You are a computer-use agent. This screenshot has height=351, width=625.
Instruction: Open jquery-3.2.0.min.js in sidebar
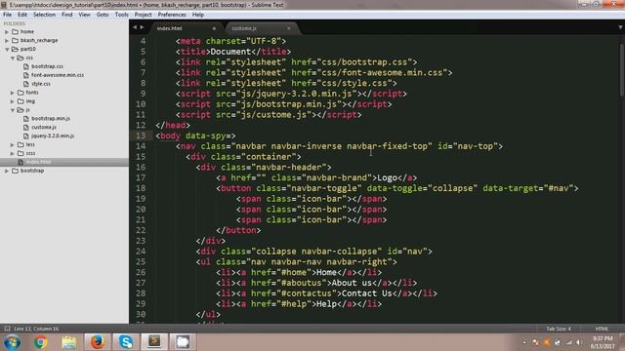[x=53, y=136]
